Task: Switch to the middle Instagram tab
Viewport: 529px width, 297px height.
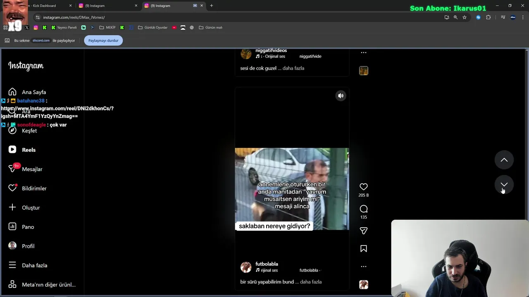Action: coord(107,6)
